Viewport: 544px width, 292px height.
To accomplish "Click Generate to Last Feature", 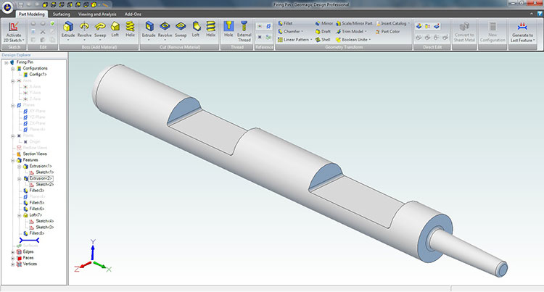I will 519,33.
